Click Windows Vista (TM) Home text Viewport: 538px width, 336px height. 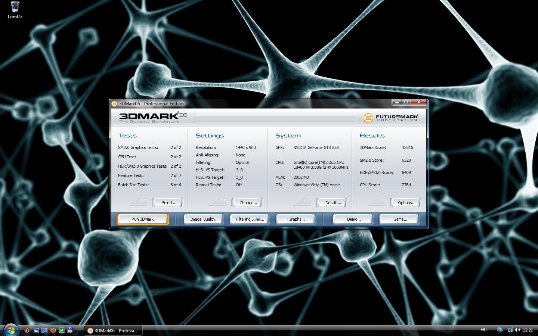point(316,185)
